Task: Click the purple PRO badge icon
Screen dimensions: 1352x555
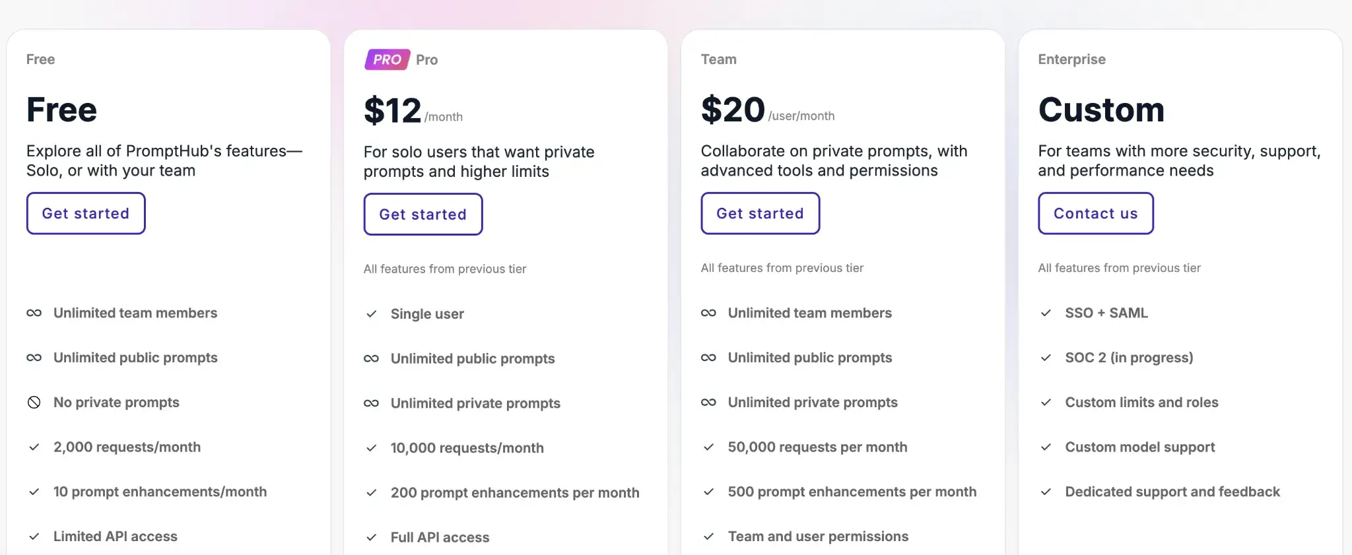Action: tap(387, 59)
